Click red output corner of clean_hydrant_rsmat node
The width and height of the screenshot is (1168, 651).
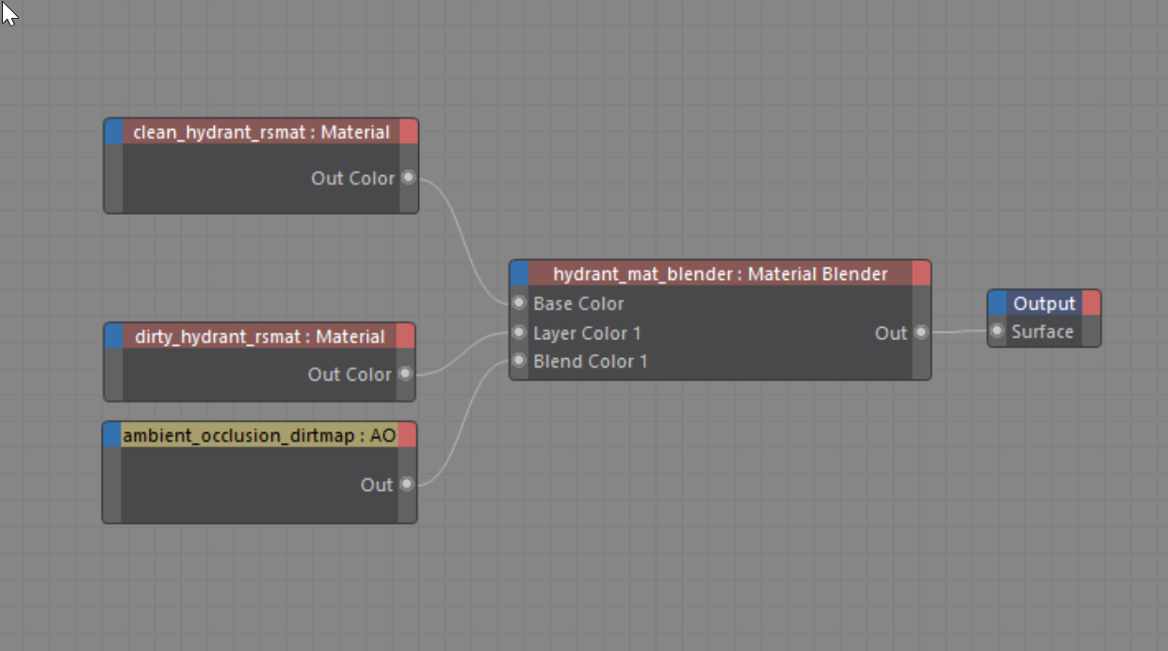(409, 132)
